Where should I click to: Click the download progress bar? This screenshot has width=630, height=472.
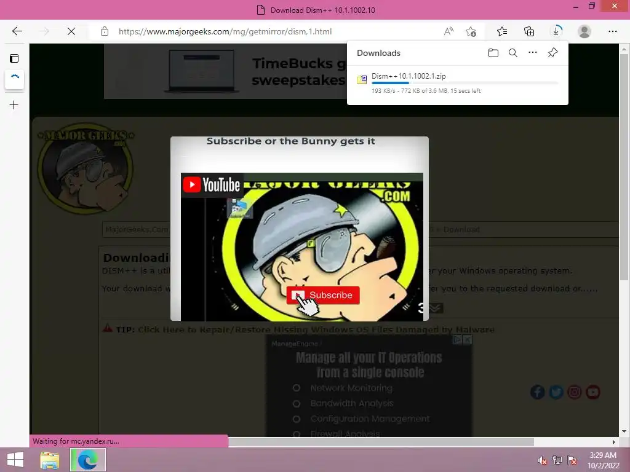tap(465, 83)
